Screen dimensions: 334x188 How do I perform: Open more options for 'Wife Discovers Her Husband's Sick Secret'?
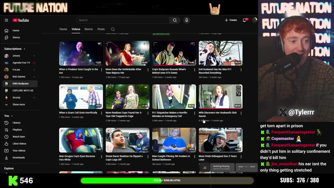click(241, 113)
